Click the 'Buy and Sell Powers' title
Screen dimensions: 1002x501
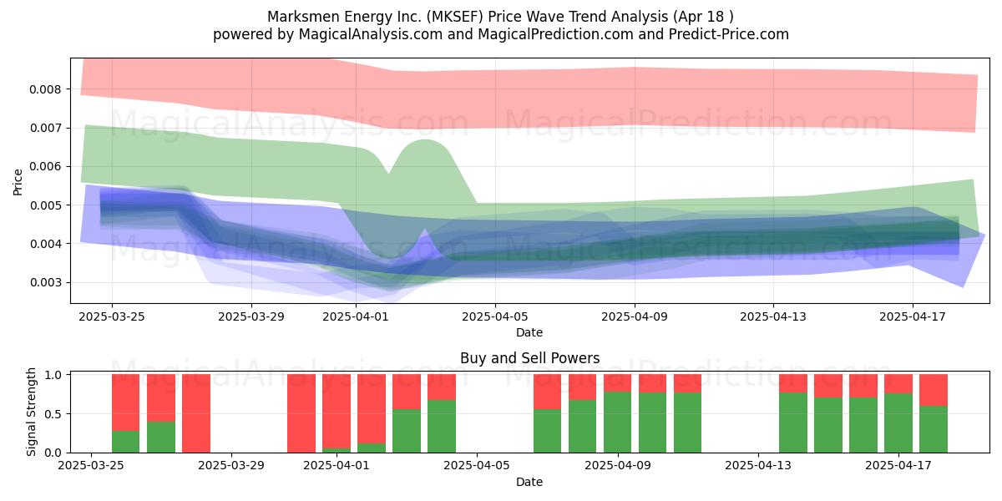point(529,358)
